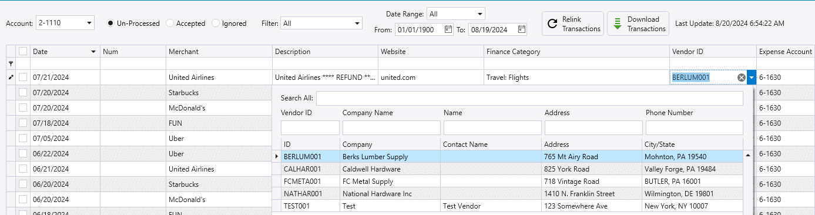The image size is (815, 215).
Task: Click the Relink Transactions refresh icon
Action: [552, 23]
